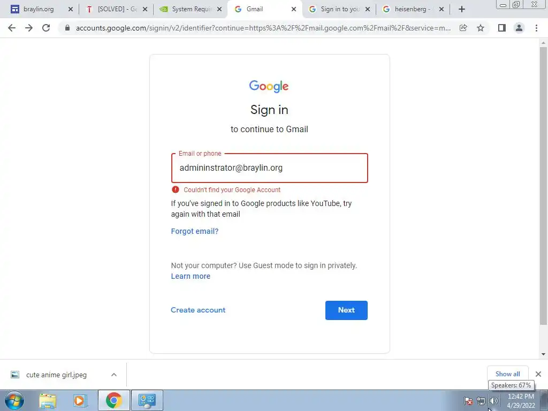The width and height of the screenshot is (548, 411).
Task: Switch to braylin.org tab
Action: point(39,9)
